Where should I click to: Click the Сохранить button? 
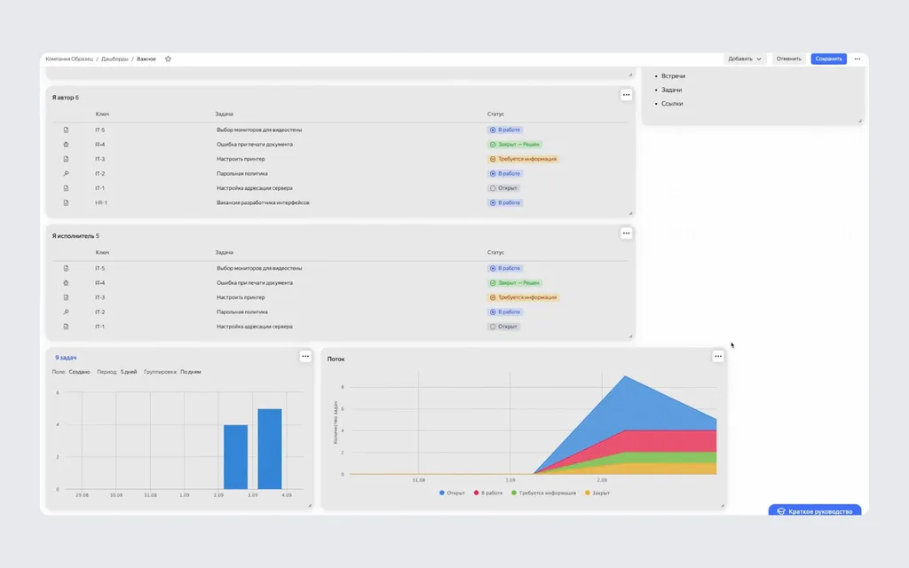pyautogui.click(x=828, y=59)
